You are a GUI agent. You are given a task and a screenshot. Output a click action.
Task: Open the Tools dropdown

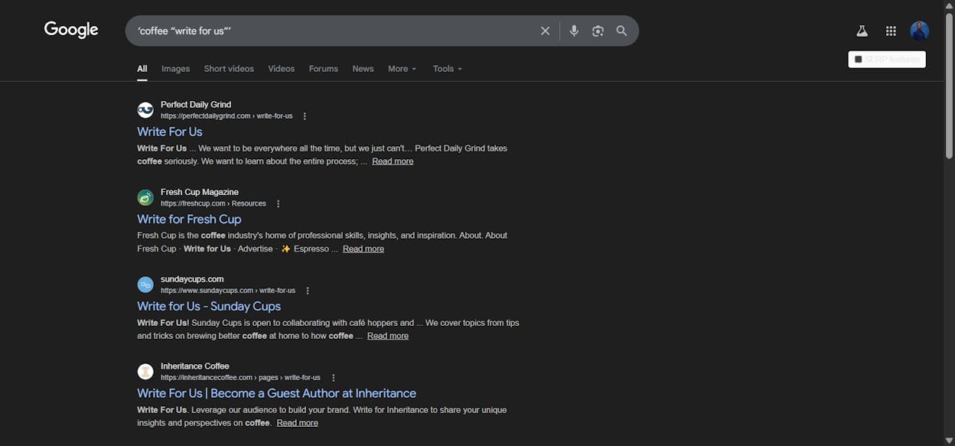448,69
